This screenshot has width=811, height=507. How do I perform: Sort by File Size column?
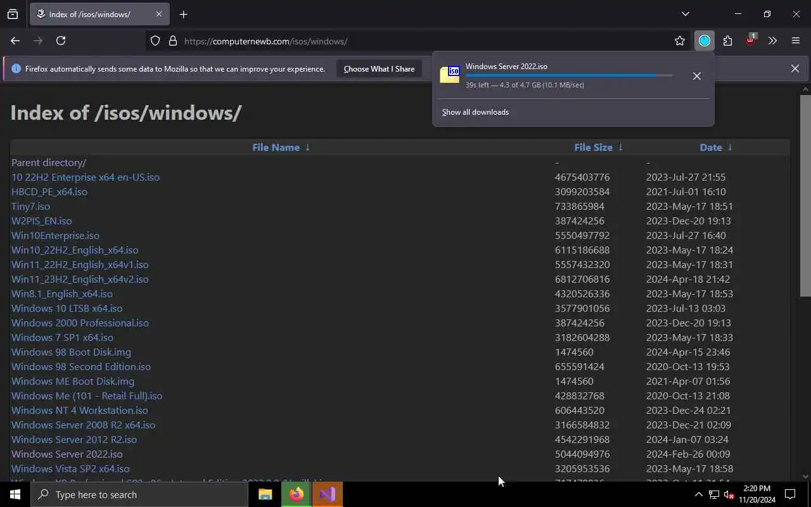click(x=599, y=147)
